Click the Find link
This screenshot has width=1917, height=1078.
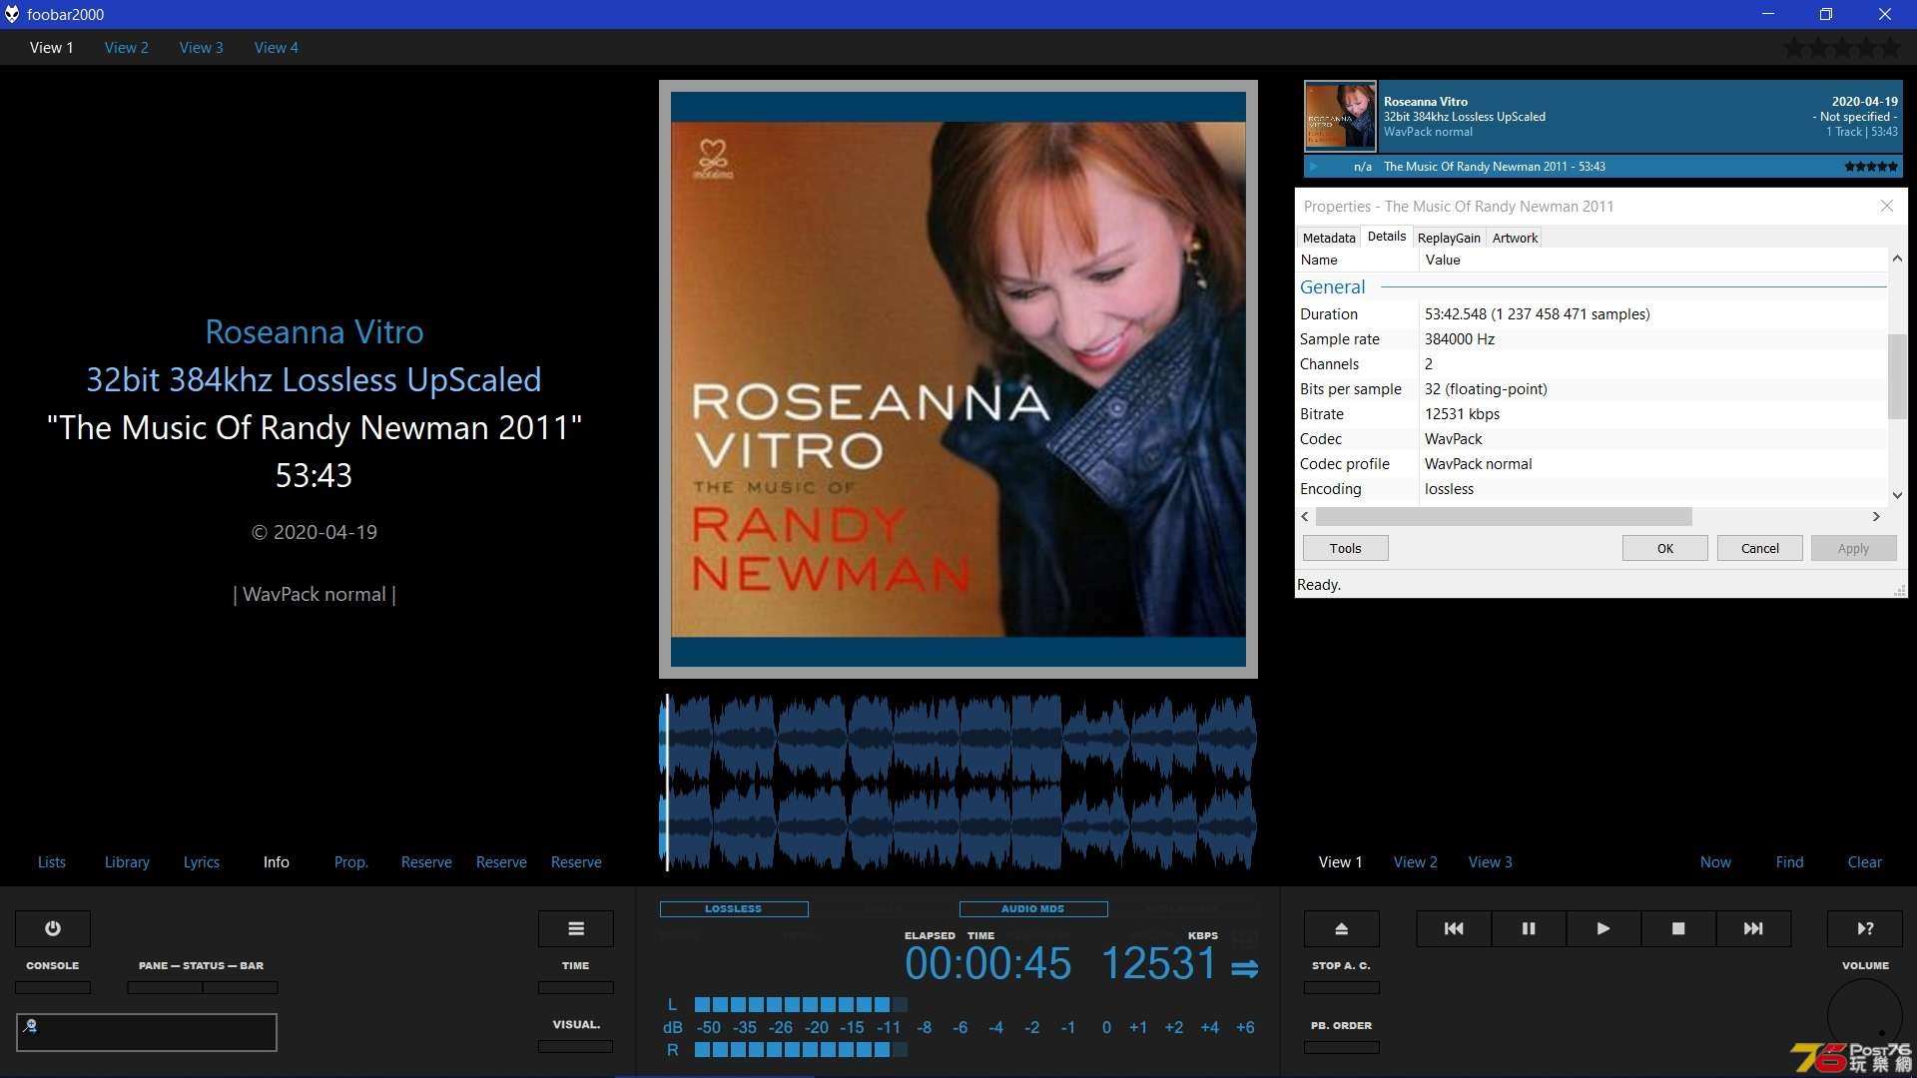tap(1790, 862)
